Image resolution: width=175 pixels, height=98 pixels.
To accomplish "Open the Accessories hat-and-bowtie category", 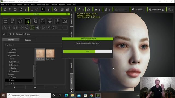I will click(x=50, y=21).
